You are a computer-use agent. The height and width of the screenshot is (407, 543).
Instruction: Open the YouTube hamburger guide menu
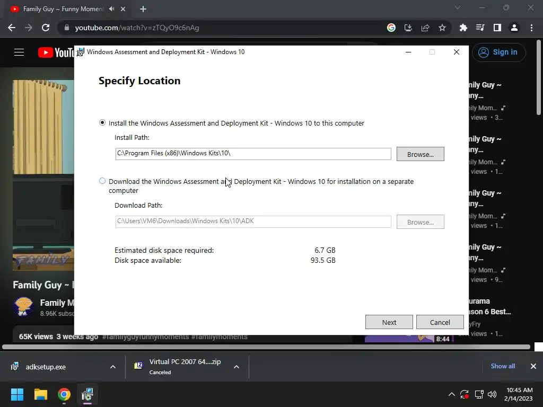point(19,52)
